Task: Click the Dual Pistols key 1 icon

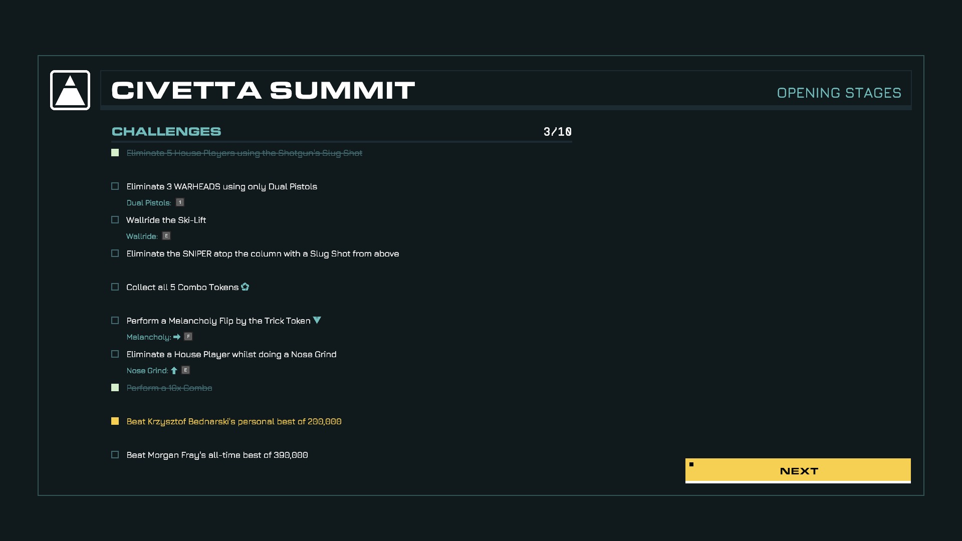Action: tap(180, 202)
